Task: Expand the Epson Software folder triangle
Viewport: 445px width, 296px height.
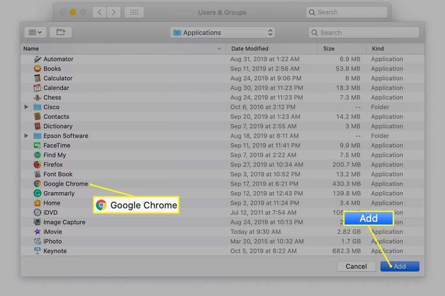Action: [26, 136]
